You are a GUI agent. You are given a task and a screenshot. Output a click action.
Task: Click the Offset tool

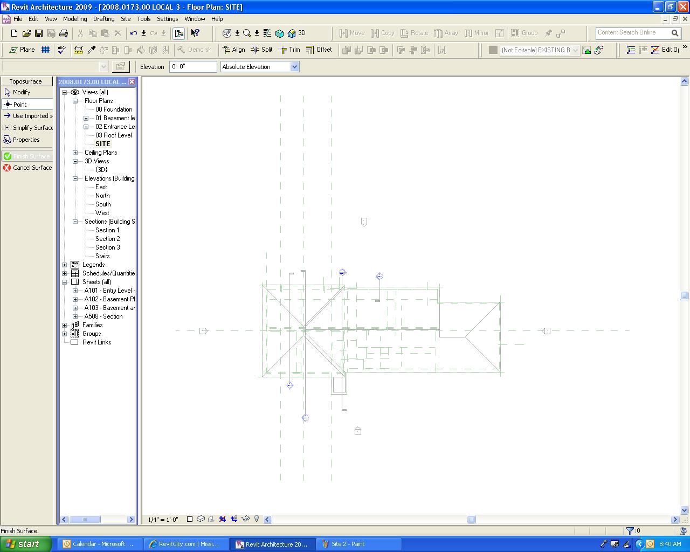pyautogui.click(x=319, y=50)
